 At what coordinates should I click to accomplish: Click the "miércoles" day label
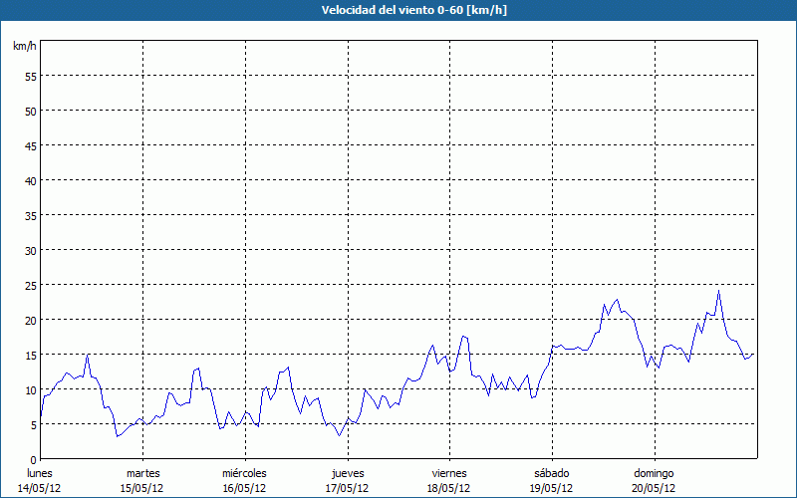click(244, 473)
